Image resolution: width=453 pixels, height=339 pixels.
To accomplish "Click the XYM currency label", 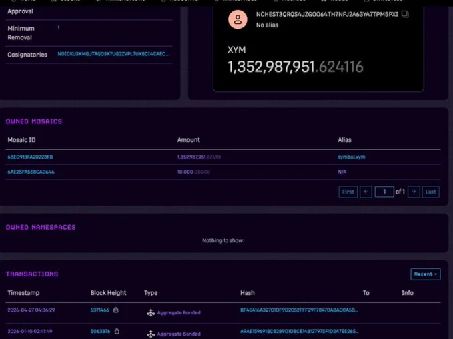I will coord(237,50).
